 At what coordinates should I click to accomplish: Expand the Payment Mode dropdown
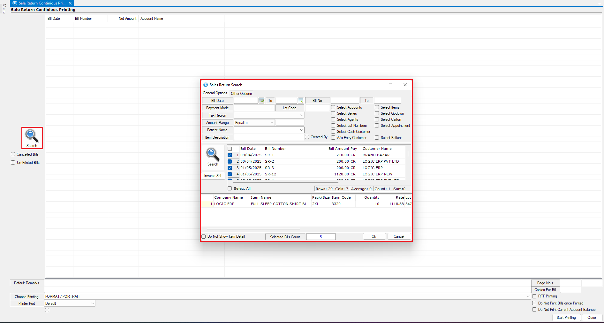(272, 108)
